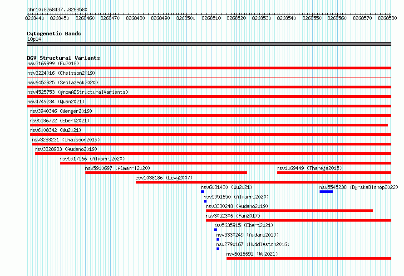The image size is (404, 276).
Task: Click nsv5917566 (Almarri2020) label
Action: click(92, 159)
